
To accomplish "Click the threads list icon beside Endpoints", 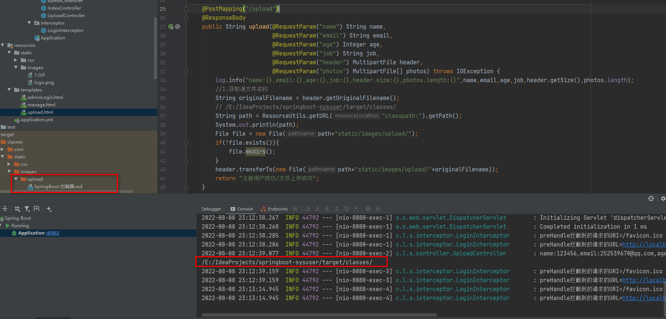I will click(x=295, y=209).
